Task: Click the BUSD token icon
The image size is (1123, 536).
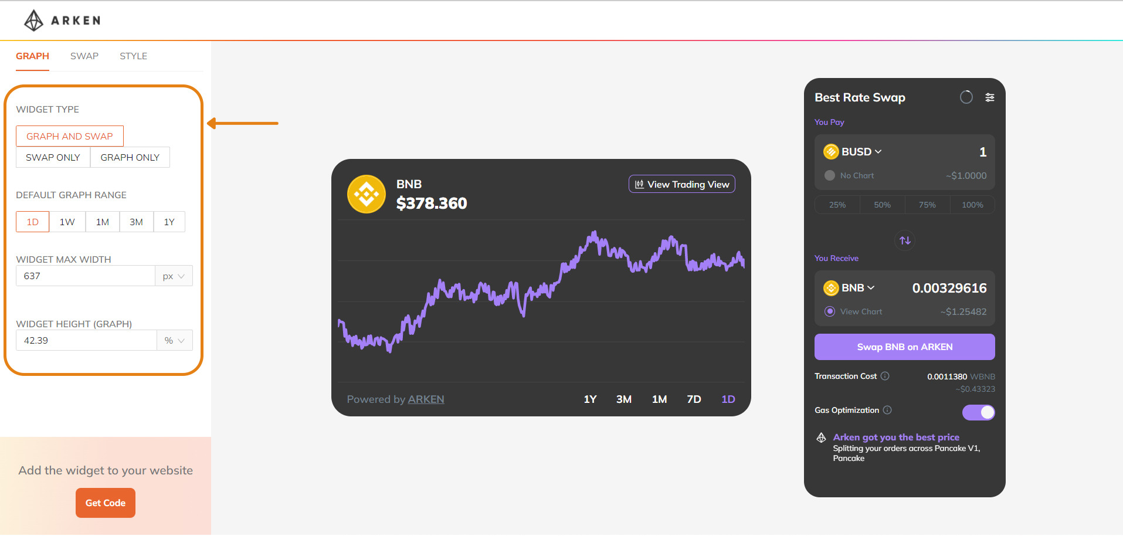Action: pyautogui.click(x=831, y=152)
